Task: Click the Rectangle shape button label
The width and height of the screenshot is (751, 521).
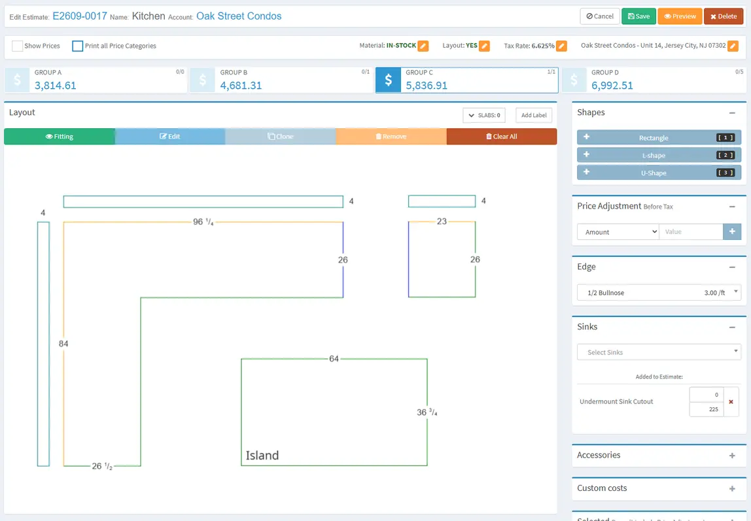Action: pos(654,138)
